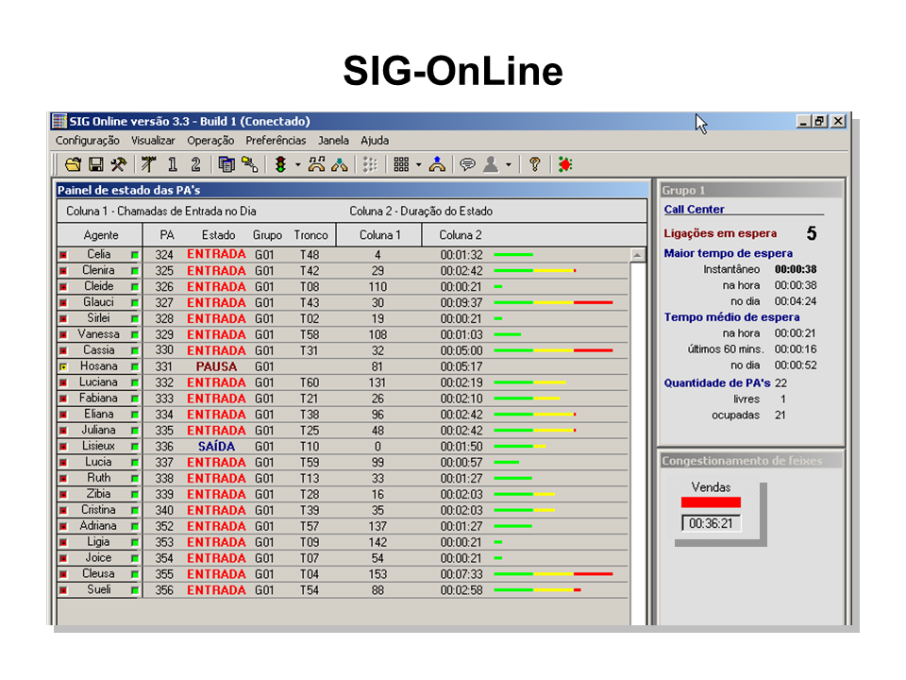Click the Ligações em espera label
906x680 pixels.
point(720,233)
